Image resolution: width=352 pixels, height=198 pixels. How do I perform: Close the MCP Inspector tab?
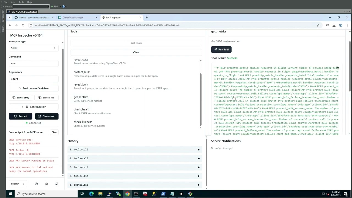pyautogui.click(x=140, y=18)
